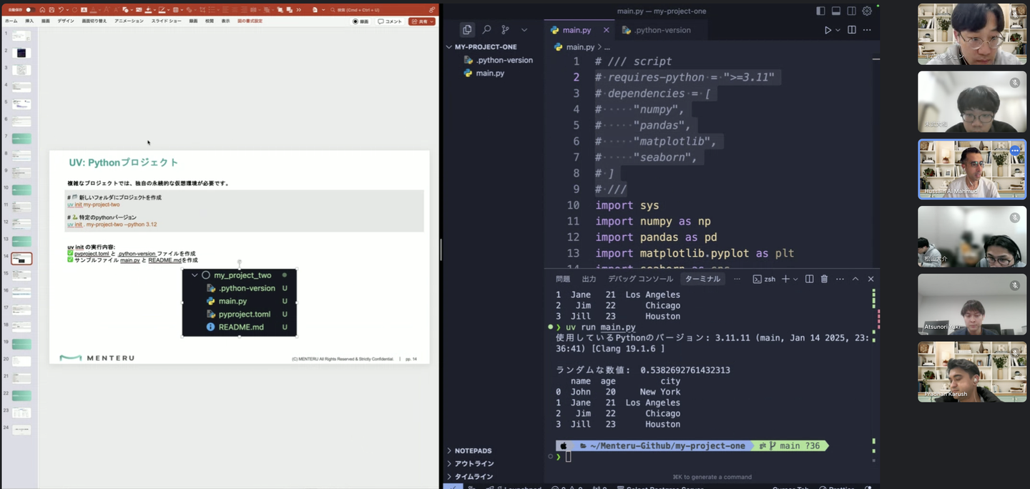
Task: Click the コメント button
Action: click(390, 21)
